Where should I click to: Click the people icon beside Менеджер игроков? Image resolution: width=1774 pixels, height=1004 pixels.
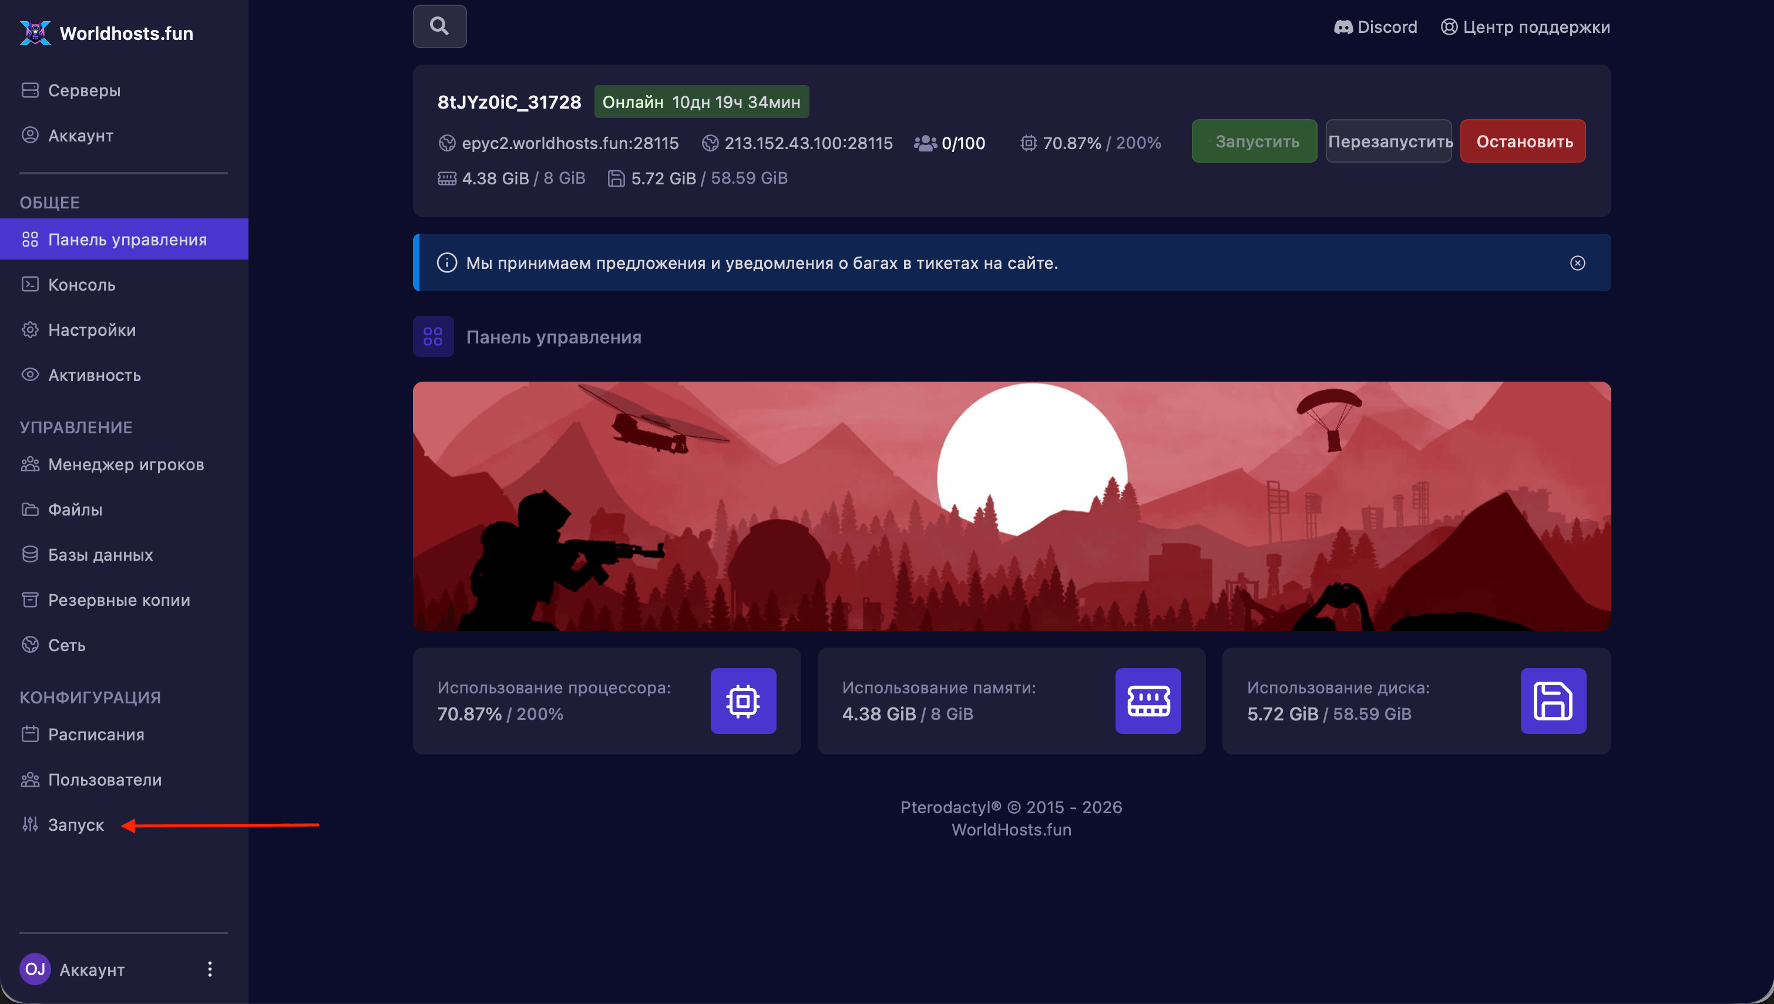[x=29, y=464]
